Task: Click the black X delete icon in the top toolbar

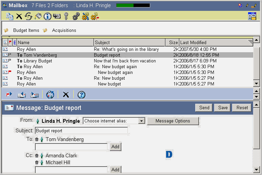Action: 19,16
